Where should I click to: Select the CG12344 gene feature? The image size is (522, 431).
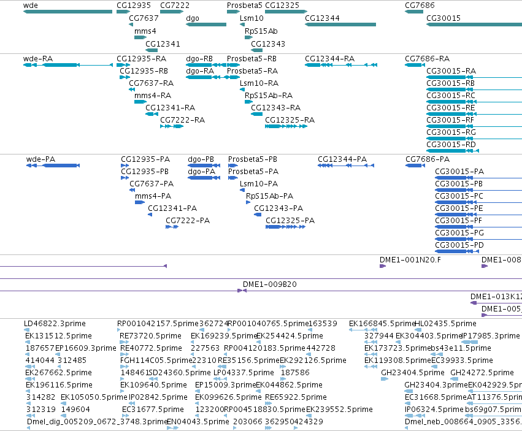(x=340, y=25)
